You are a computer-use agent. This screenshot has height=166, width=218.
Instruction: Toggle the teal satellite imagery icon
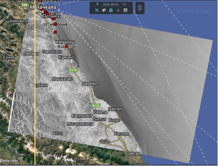coord(97,10)
